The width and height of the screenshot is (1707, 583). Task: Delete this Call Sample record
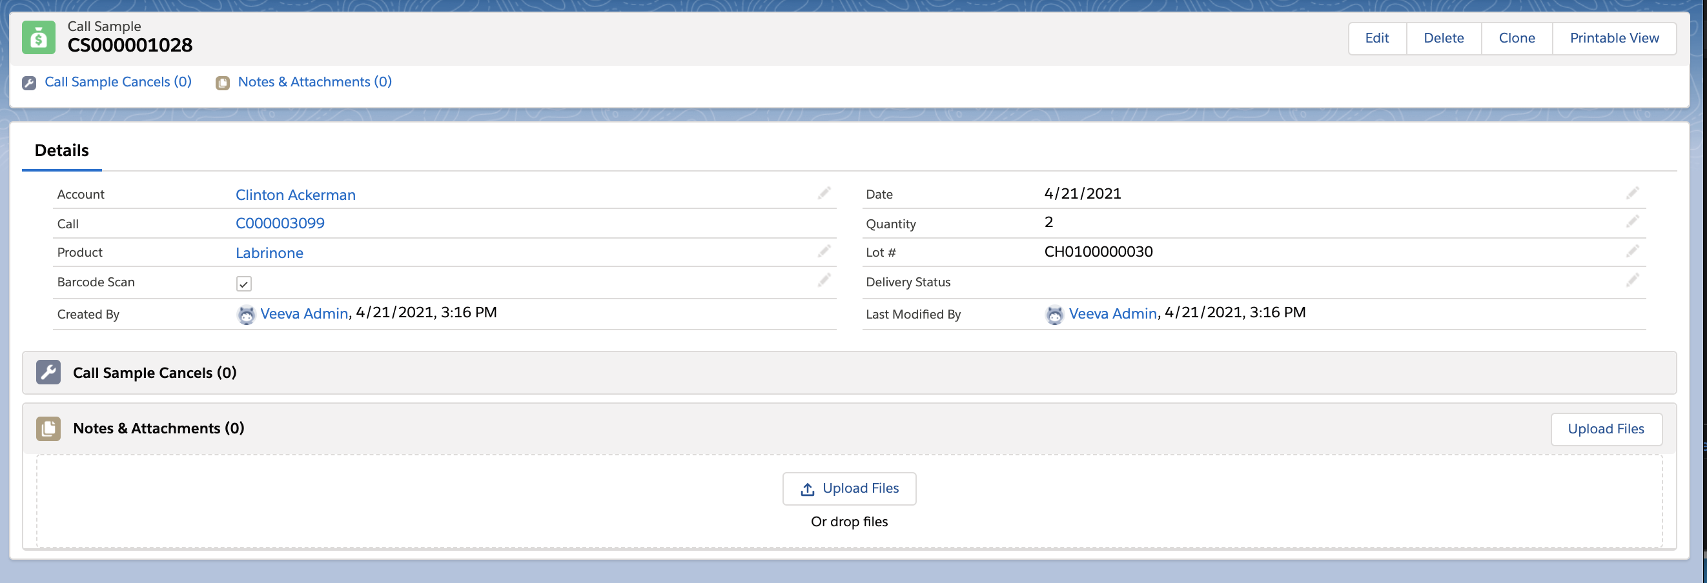(x=1443, y=39)
